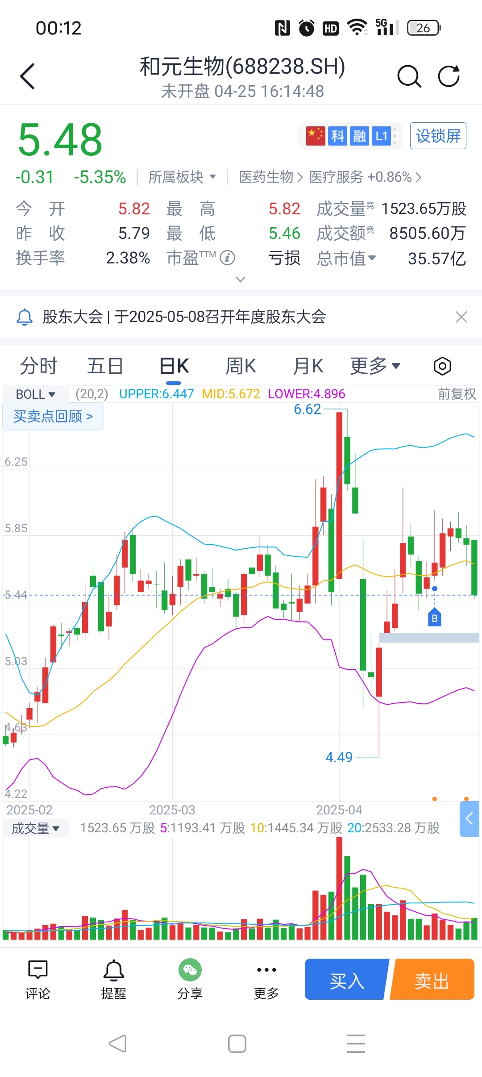Image resolution: width=482 pixels, height=1077 pixels.
Task: Tap the orange 卖出 button
Action: tap(432, 980)
